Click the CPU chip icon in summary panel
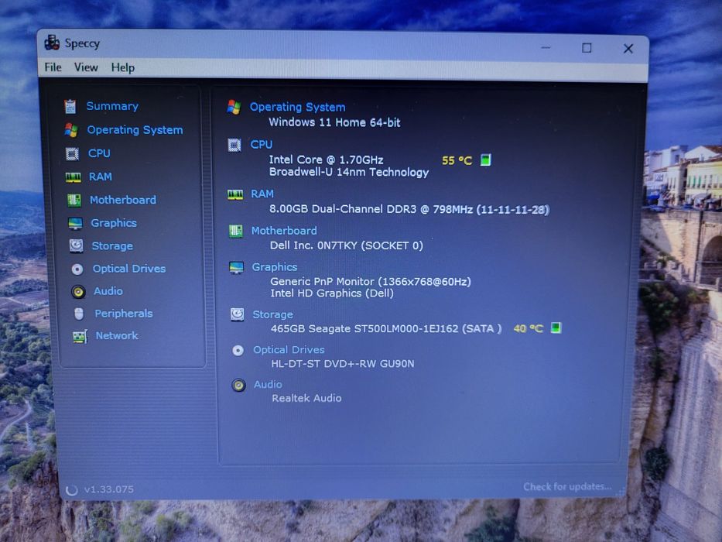The height and width of the screenshot is (542, 722). 234,146
